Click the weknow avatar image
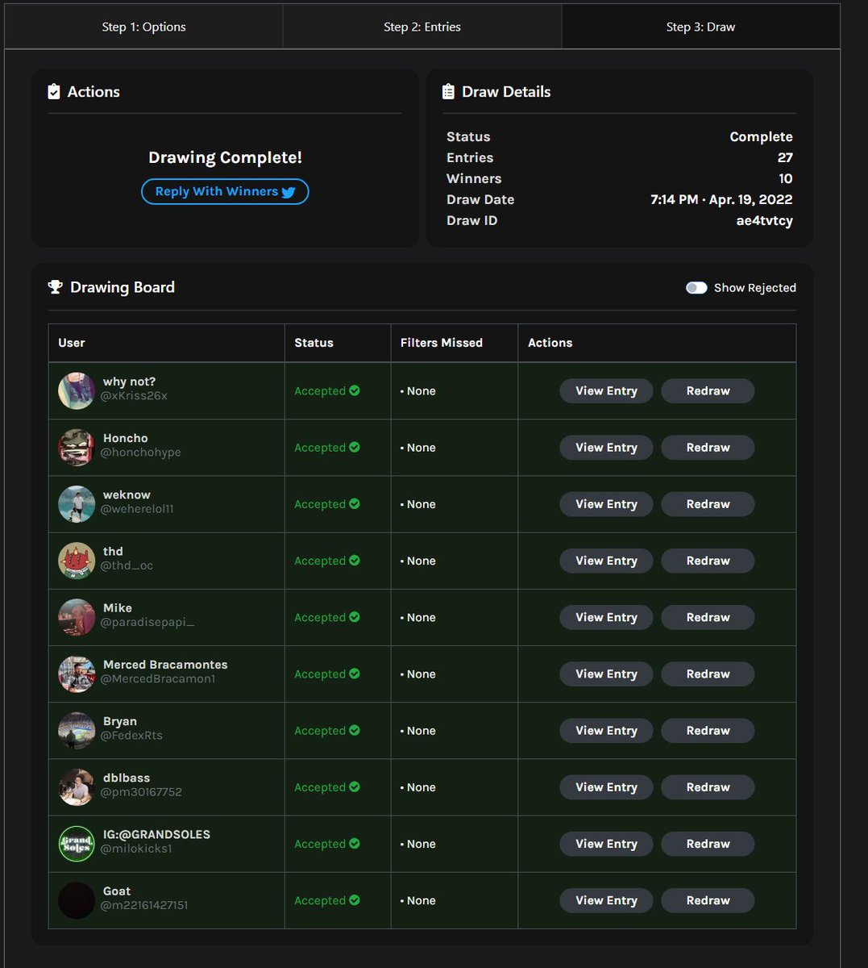Viewport: 868px width, 968px height. pyautogui.click(x=77, y=504)
